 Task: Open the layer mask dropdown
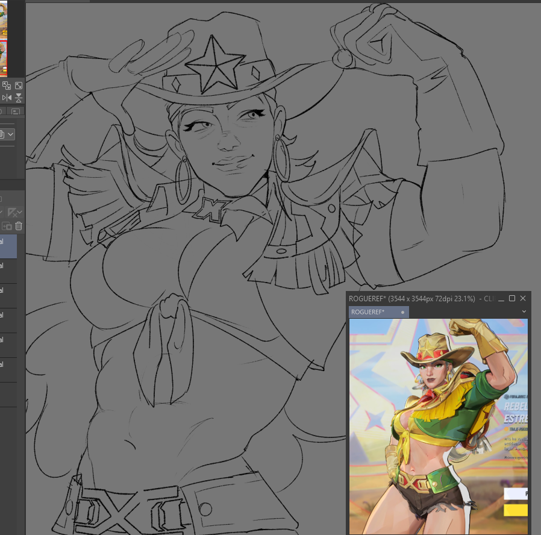point(15,213)
